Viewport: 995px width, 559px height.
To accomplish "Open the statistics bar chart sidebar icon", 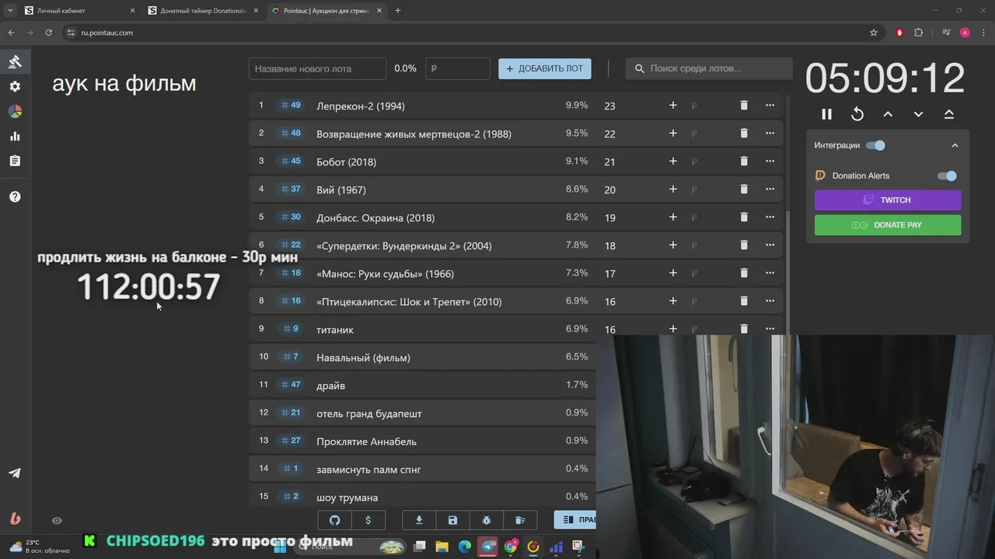I will pos(15,136).
